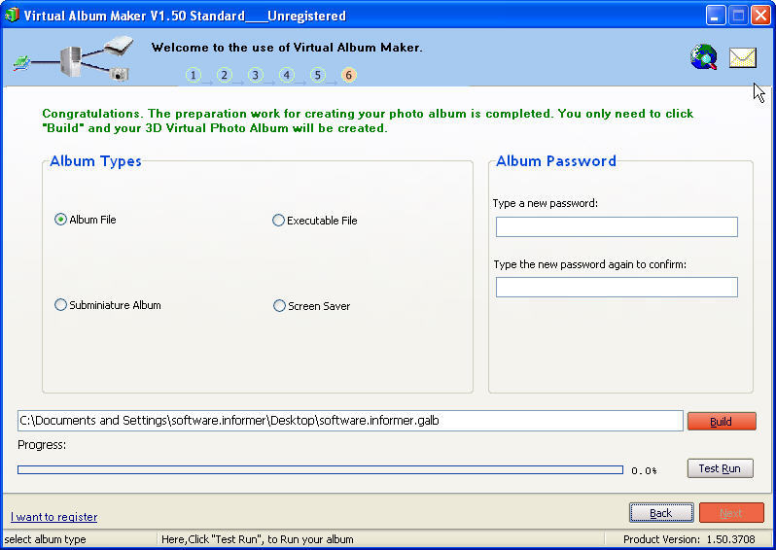Image resolution: width=776 pixels, height=550 pixels.
Task: Go to wizard step 2 circle
Action: click(225, 75)
